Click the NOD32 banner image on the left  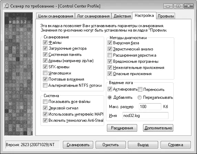point(19,74)
